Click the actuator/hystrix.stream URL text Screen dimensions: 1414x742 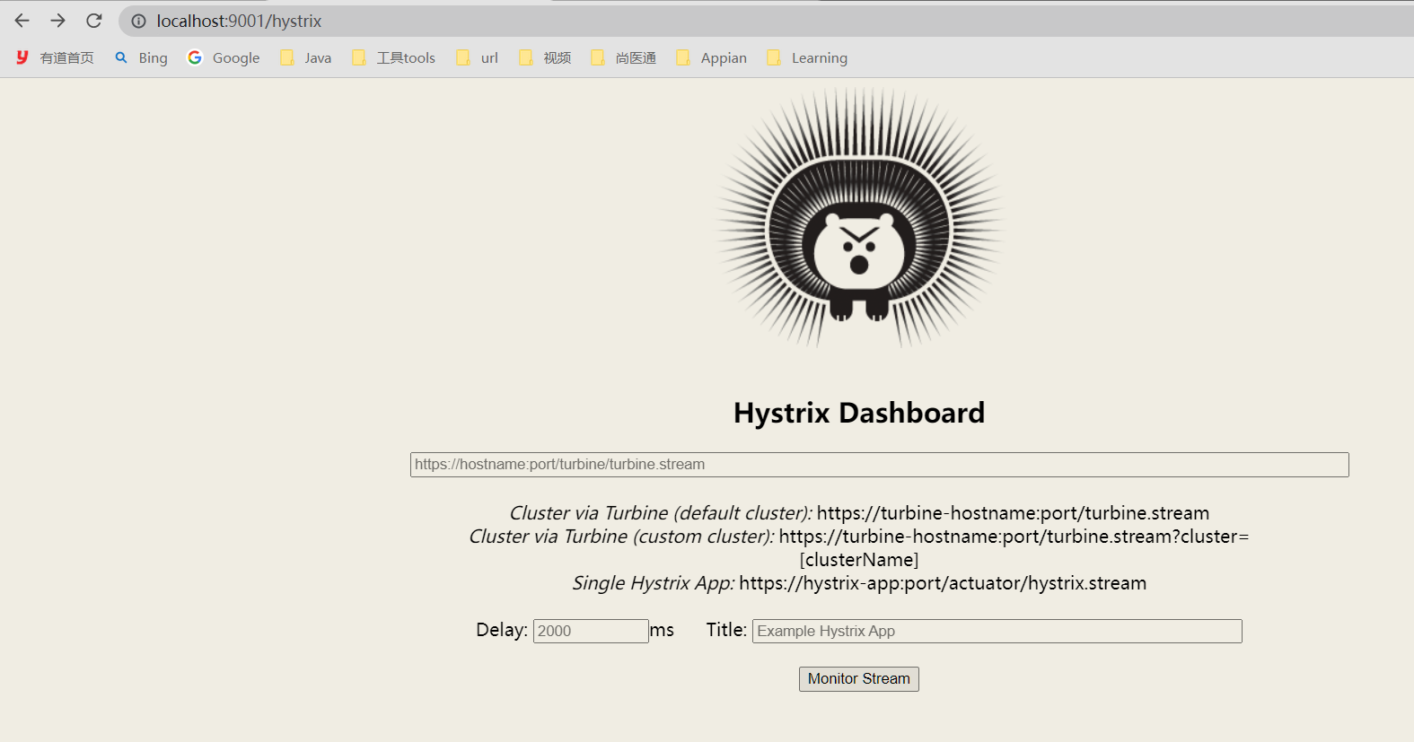(943, 583)
